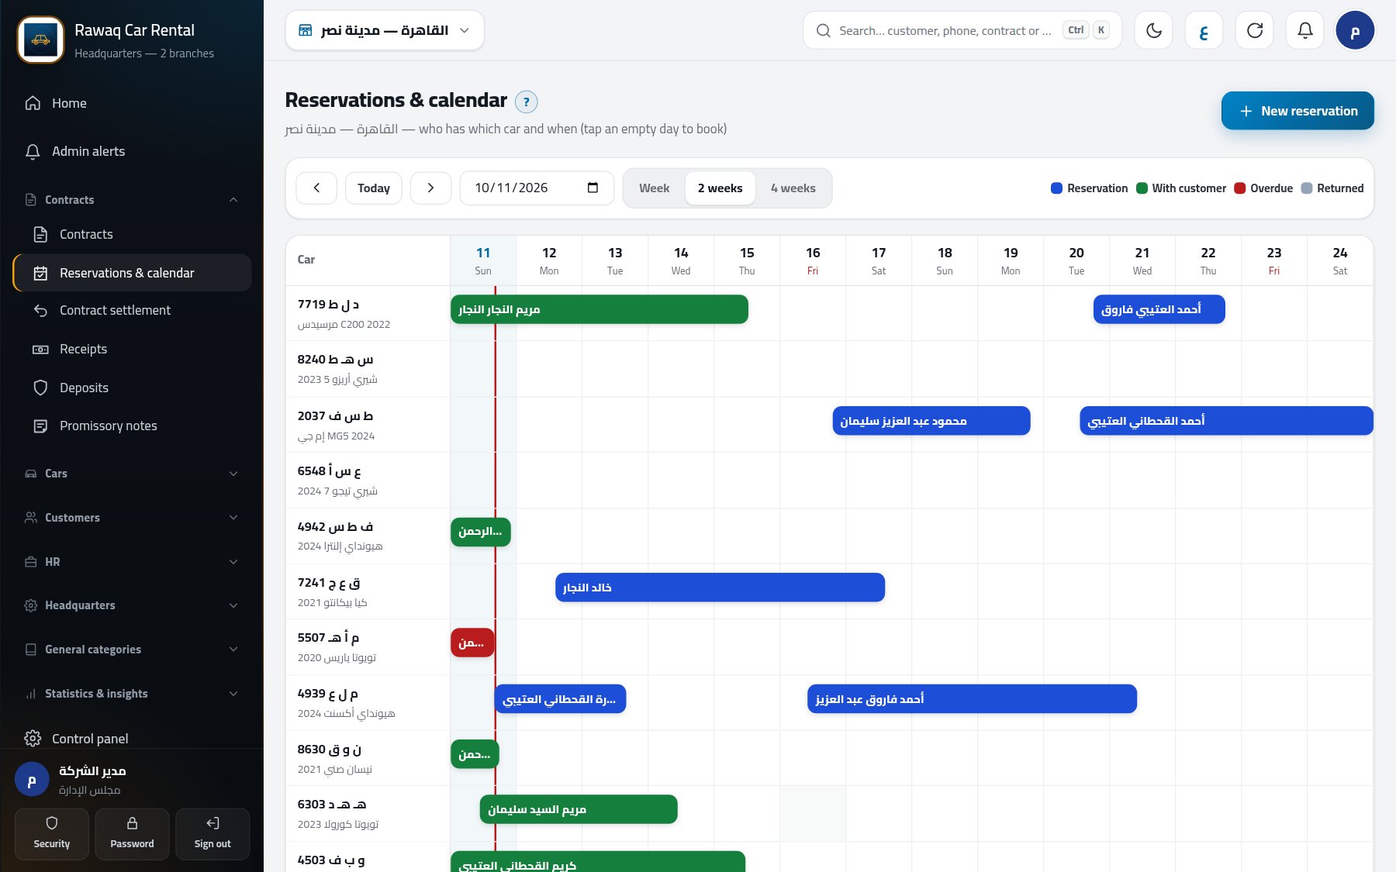Viewport: 1396px width, 872px height.
Task: Click the refresh icon in top bar
Action: tap(1254, 30)
